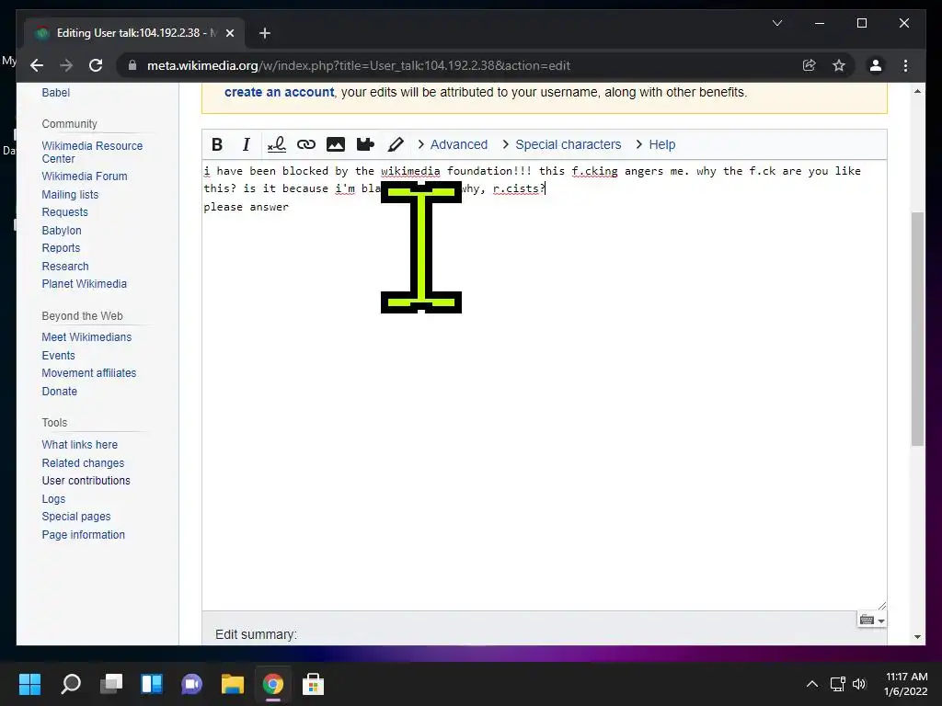Screen dimensions: 942x706
Task: Switch to Chrome in taskbar
Action: pyautogui.click(x=272, y=683)
